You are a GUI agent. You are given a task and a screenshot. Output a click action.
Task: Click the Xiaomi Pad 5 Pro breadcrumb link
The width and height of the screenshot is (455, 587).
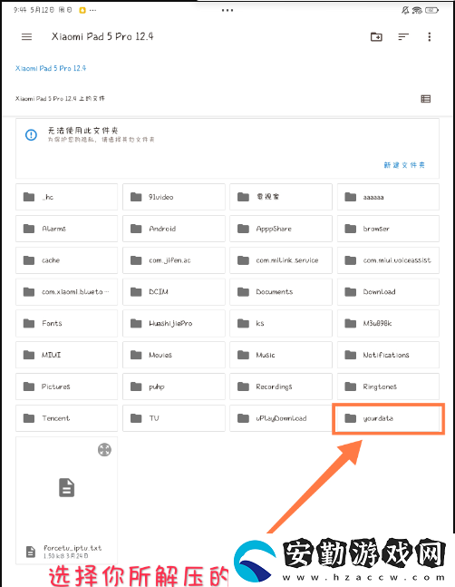[51, 68]
